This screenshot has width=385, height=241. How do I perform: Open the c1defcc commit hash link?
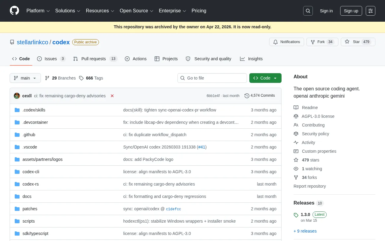174,209
